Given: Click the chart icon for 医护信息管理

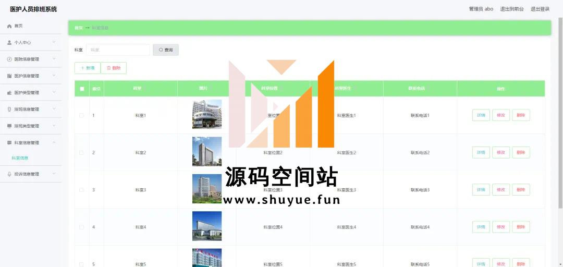Looking at the screenshot, I should 9,76.
